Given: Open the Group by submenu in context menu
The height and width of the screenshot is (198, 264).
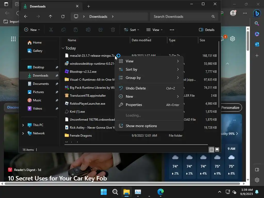Looking at the screenshot, I should click(149, 78).
